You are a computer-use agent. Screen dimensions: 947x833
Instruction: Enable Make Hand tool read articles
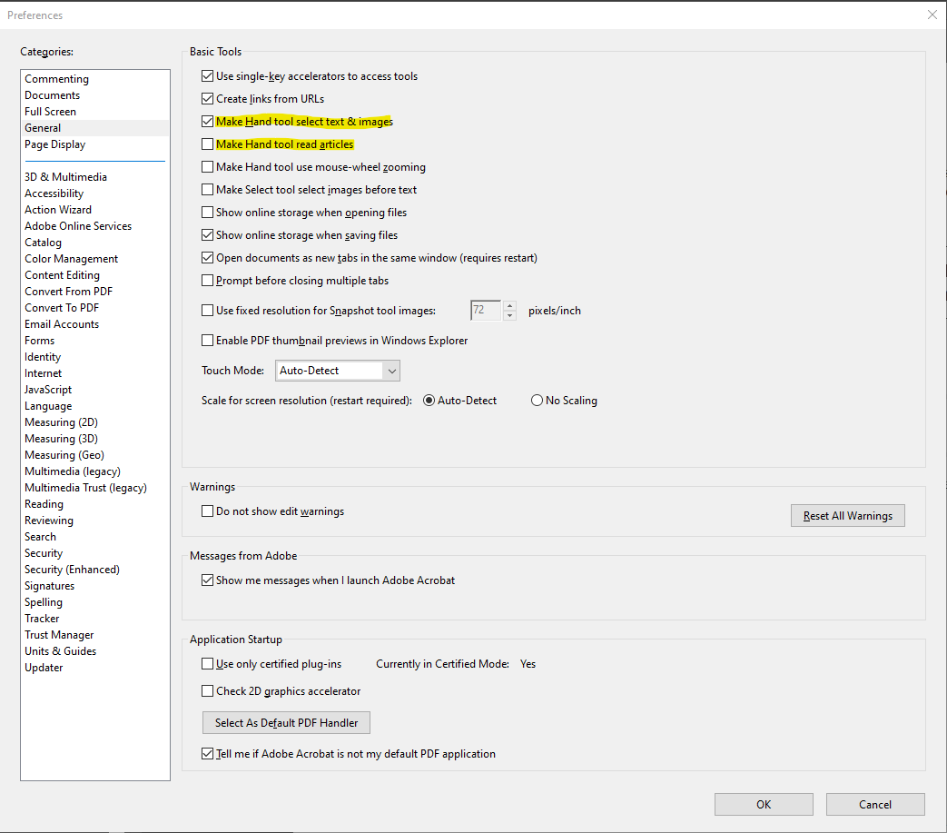click(207, 144)
